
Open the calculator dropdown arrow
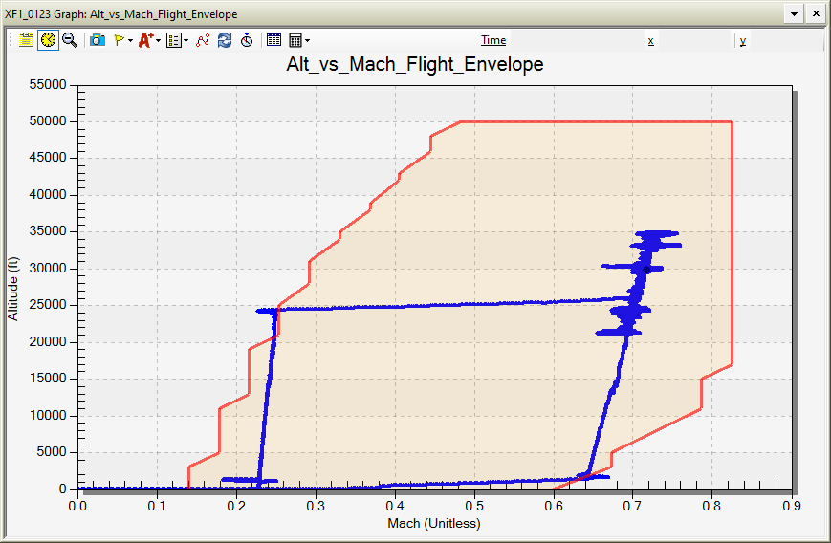(307, 40)
